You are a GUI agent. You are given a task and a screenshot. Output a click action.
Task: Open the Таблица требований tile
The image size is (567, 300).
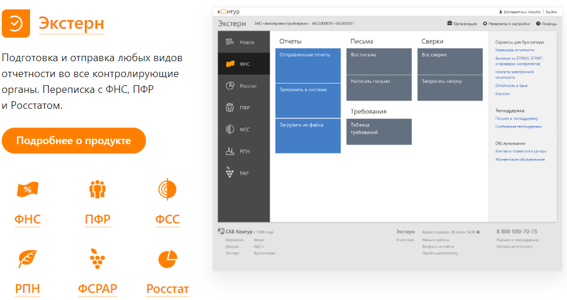click(379, 132)
